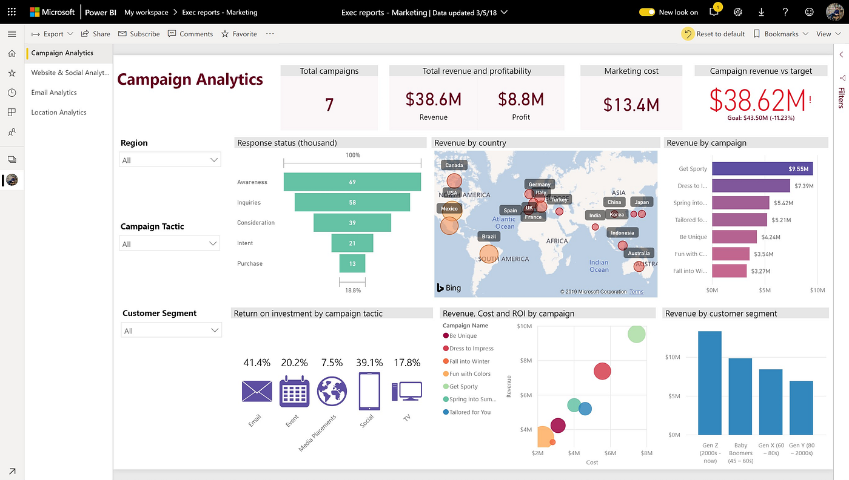
Task: Open the Region filter dropdown
Action: pos(170,159)
